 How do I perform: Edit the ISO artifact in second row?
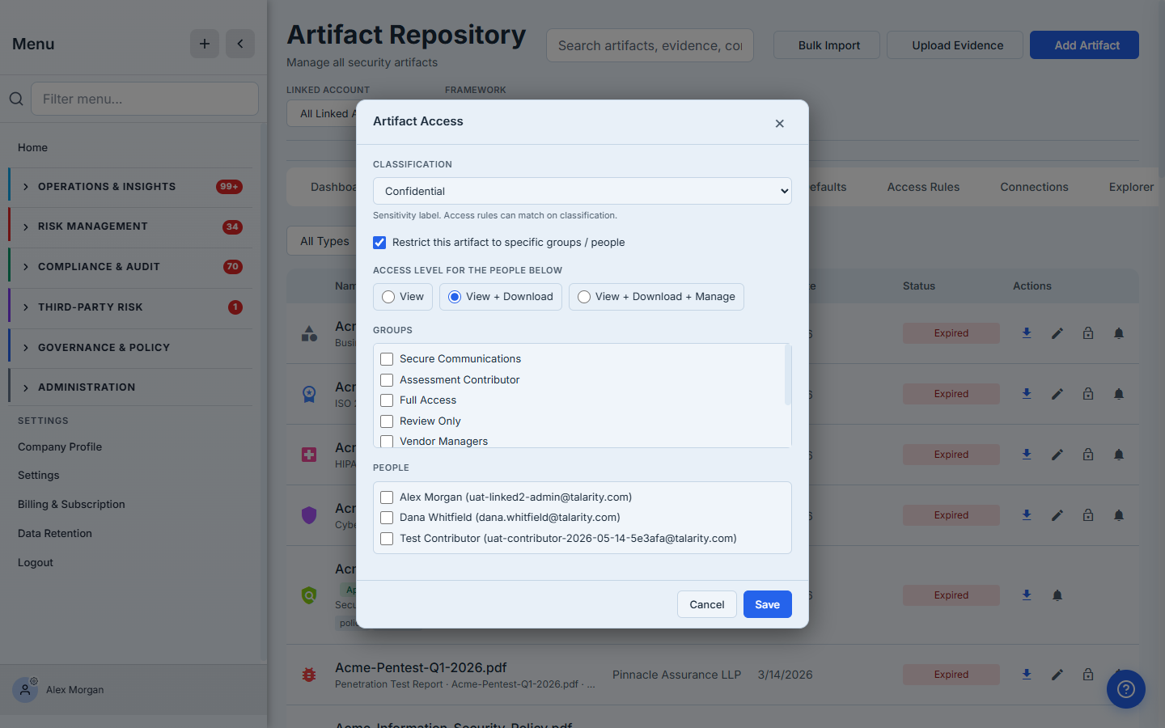pos(1057,394)
